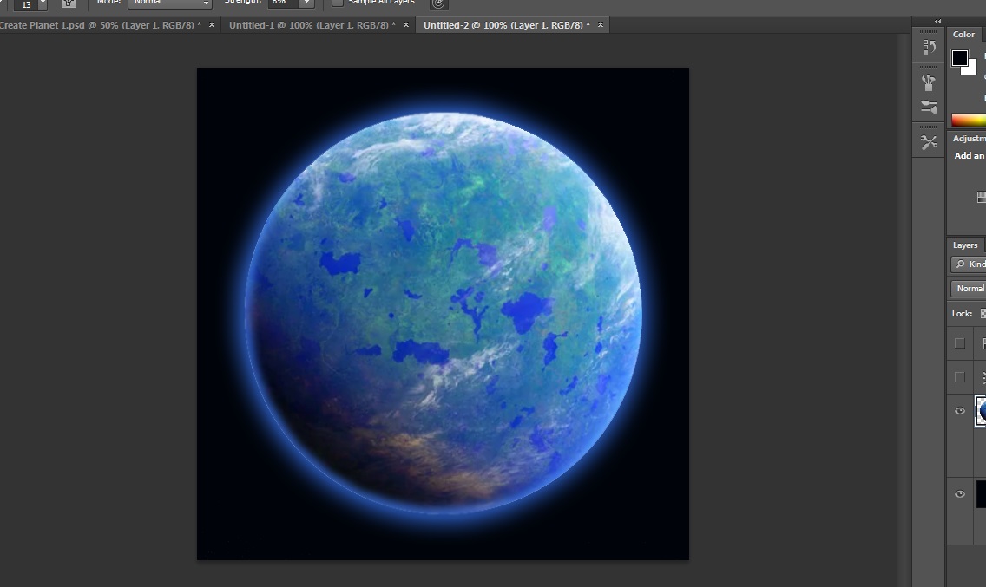The width and height of the screenshot is (986, 587).
Task: Click the black foreground color swatch
Action: (959, 58)
